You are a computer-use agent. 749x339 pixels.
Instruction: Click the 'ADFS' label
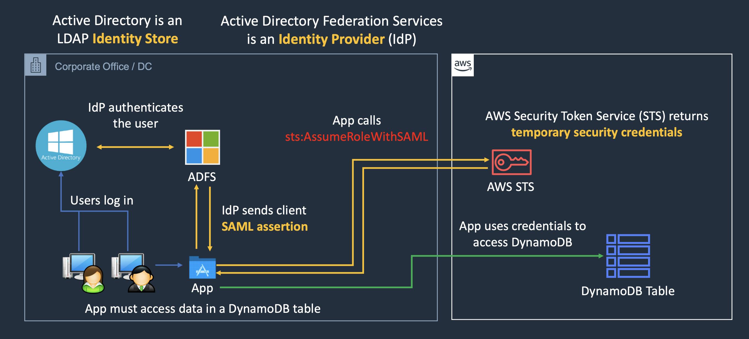202,177
